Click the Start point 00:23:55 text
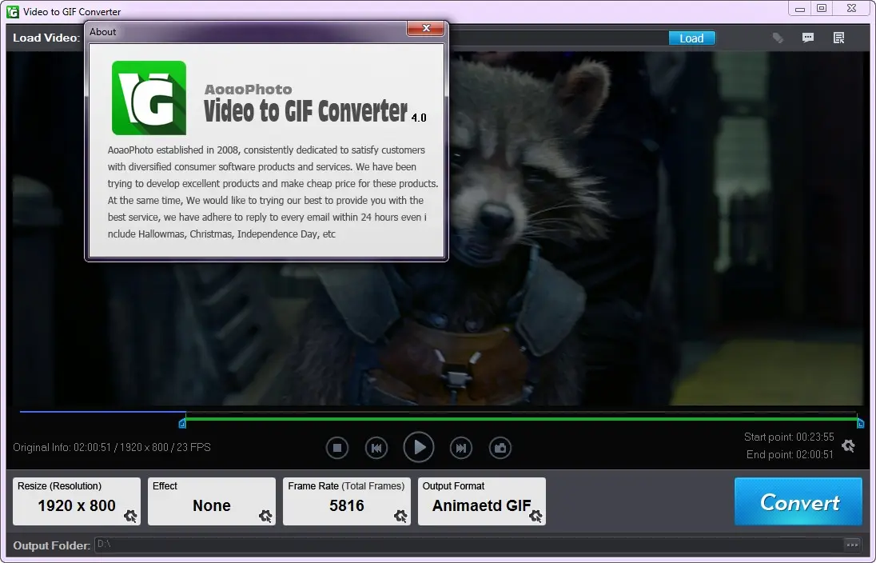The image size is (876, 563). (x=789, y=437)
